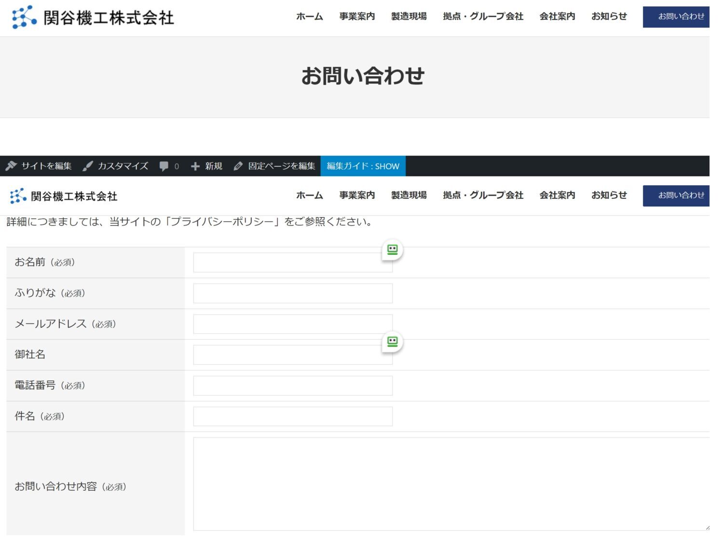Image resolution: width=720 pixels, height=539 pixels.
Task: Click inside the お問い合わせ内容 text area
Action: (x=451, y=484)
